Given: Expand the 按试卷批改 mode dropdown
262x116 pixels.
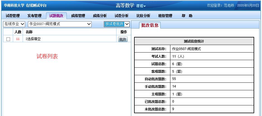Looking at the screenshot, I should 117,24.
